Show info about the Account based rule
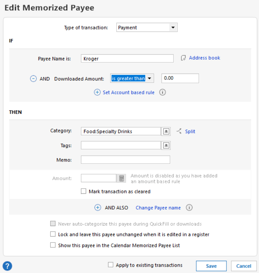 [162, 93]
